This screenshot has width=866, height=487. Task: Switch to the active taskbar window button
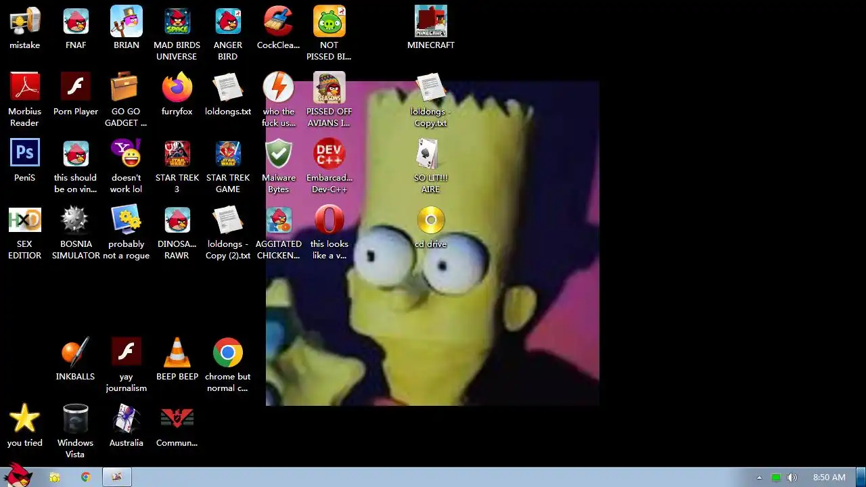point(117,478)
